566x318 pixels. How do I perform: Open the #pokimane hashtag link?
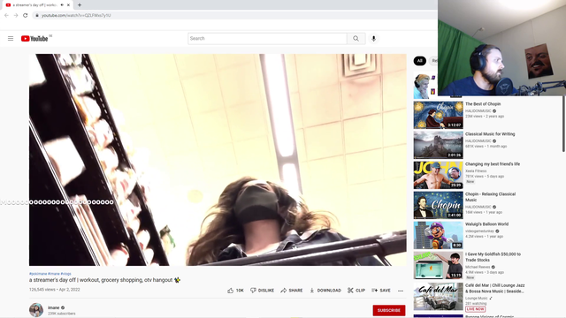(x=38, y=274)
